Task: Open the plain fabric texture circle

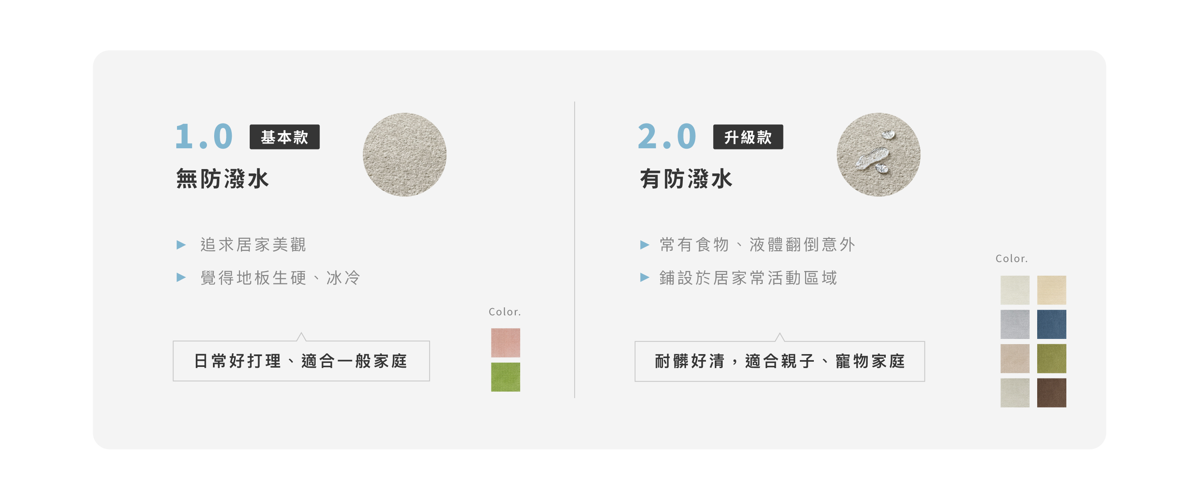Action: pyautogui.click(x=404, y=155)
